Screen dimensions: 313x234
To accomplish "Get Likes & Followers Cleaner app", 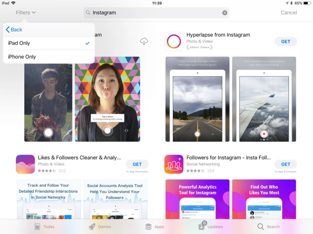I will pos(137,164).
